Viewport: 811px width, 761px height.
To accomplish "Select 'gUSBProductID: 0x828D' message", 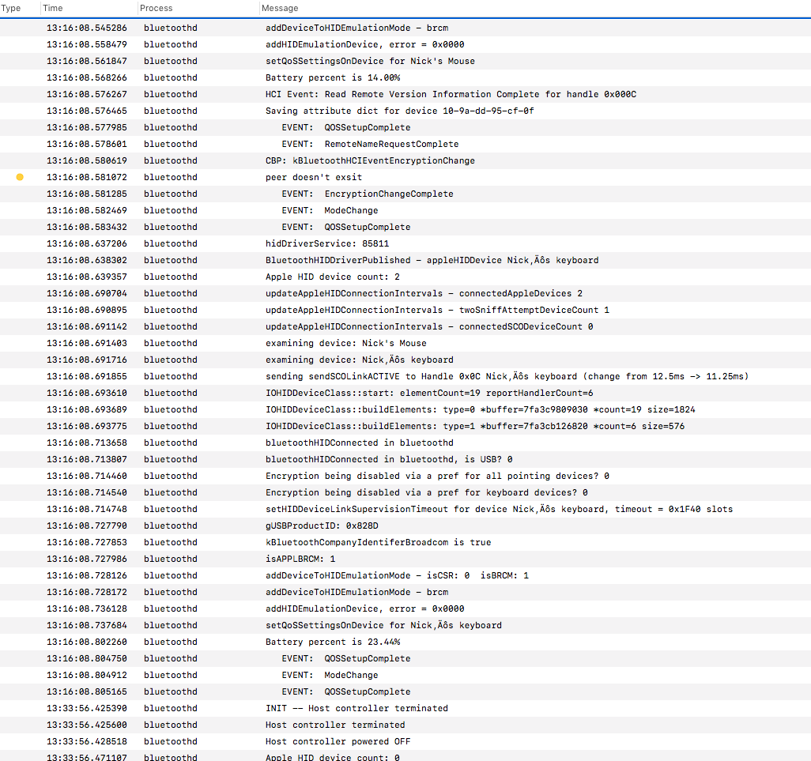I will [x=322, y=526].
